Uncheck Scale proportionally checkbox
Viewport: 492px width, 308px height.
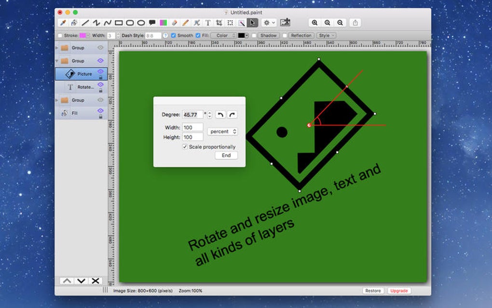coord(185,147)
